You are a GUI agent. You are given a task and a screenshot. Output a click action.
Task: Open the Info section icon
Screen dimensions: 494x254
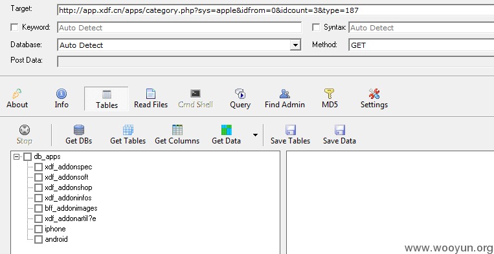pyautogui.click(x=62, y=94)
